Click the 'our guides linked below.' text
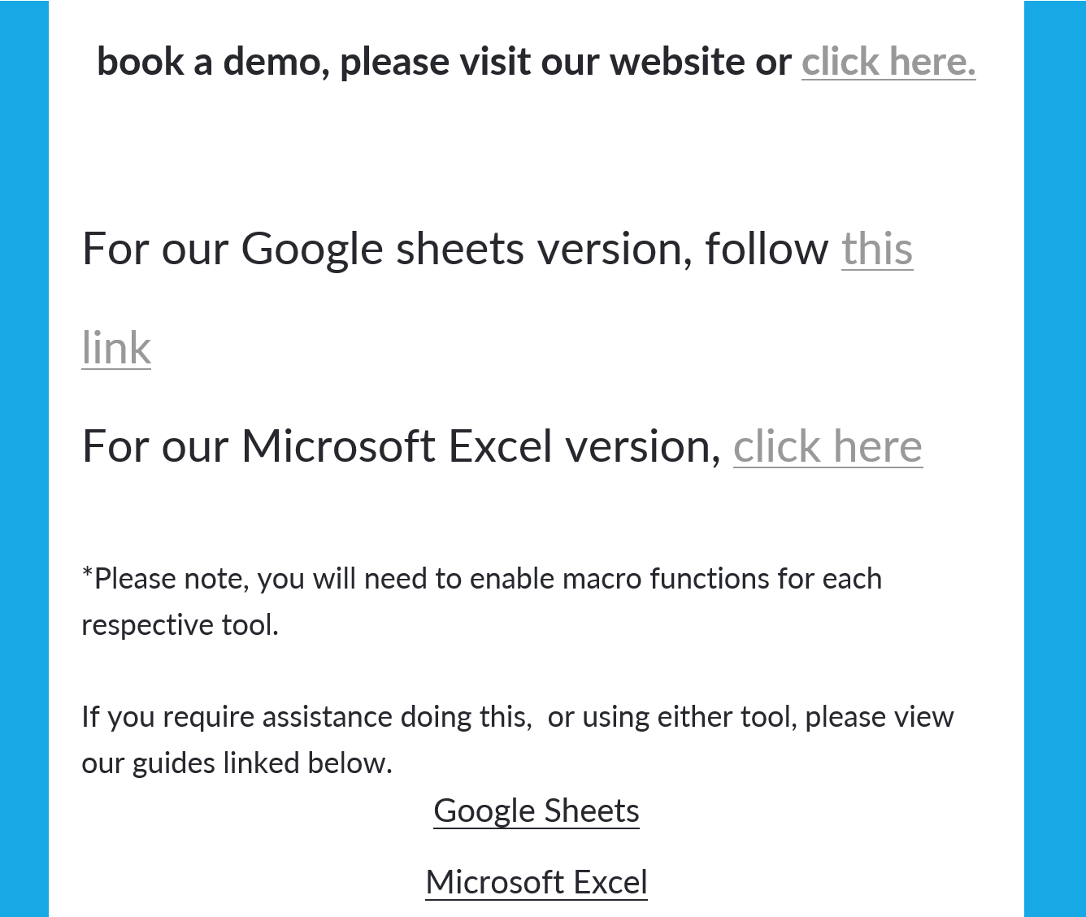The width and height of the screenshot is (1086, 917). point(237,763)
